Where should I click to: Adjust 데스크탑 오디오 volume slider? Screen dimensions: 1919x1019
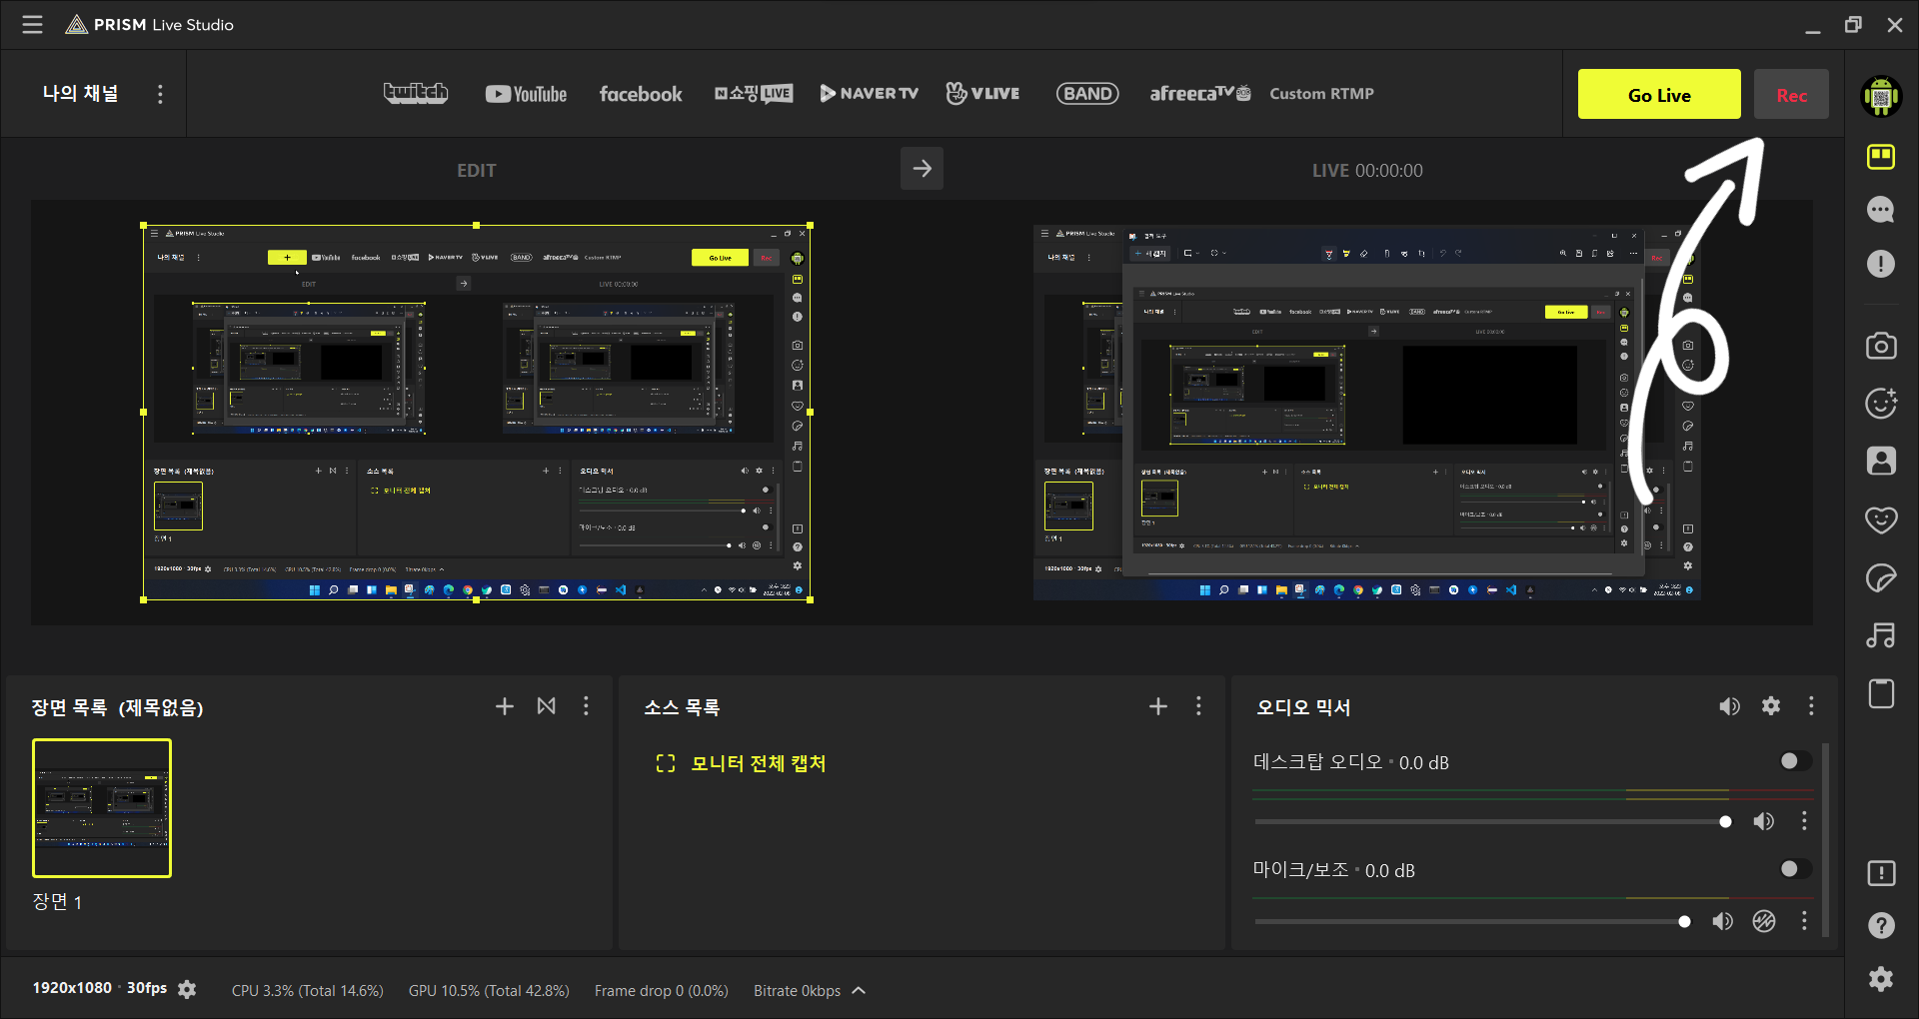pos(1494,821)
